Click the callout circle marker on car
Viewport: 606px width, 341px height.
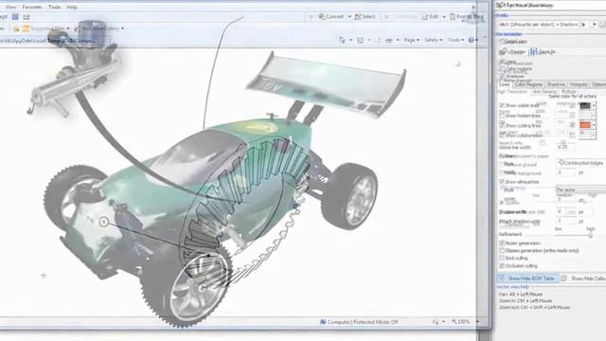coord(103,222)
